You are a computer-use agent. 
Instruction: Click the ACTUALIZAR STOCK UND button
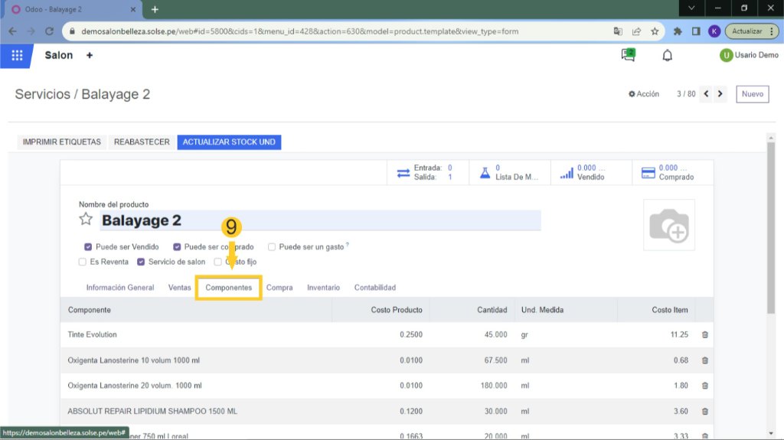229,142
